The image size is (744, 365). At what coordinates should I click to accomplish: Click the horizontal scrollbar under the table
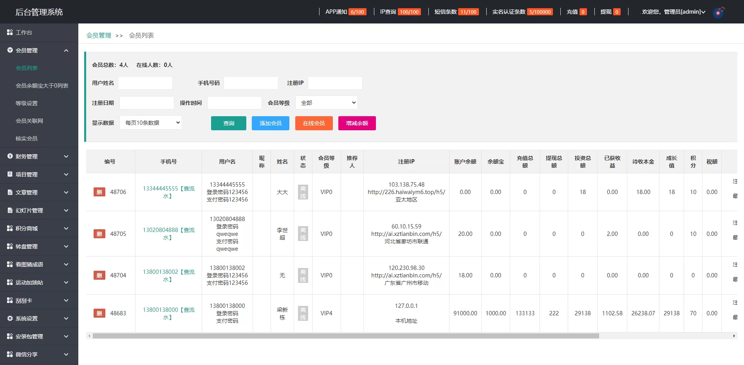coord(345,336)
